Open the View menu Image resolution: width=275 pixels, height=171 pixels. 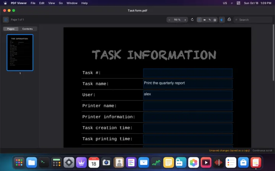click(x=52, y=3)
